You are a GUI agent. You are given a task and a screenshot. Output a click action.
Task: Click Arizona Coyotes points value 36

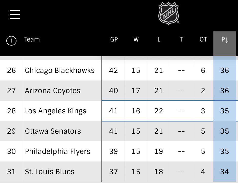(x=224, y=91)
